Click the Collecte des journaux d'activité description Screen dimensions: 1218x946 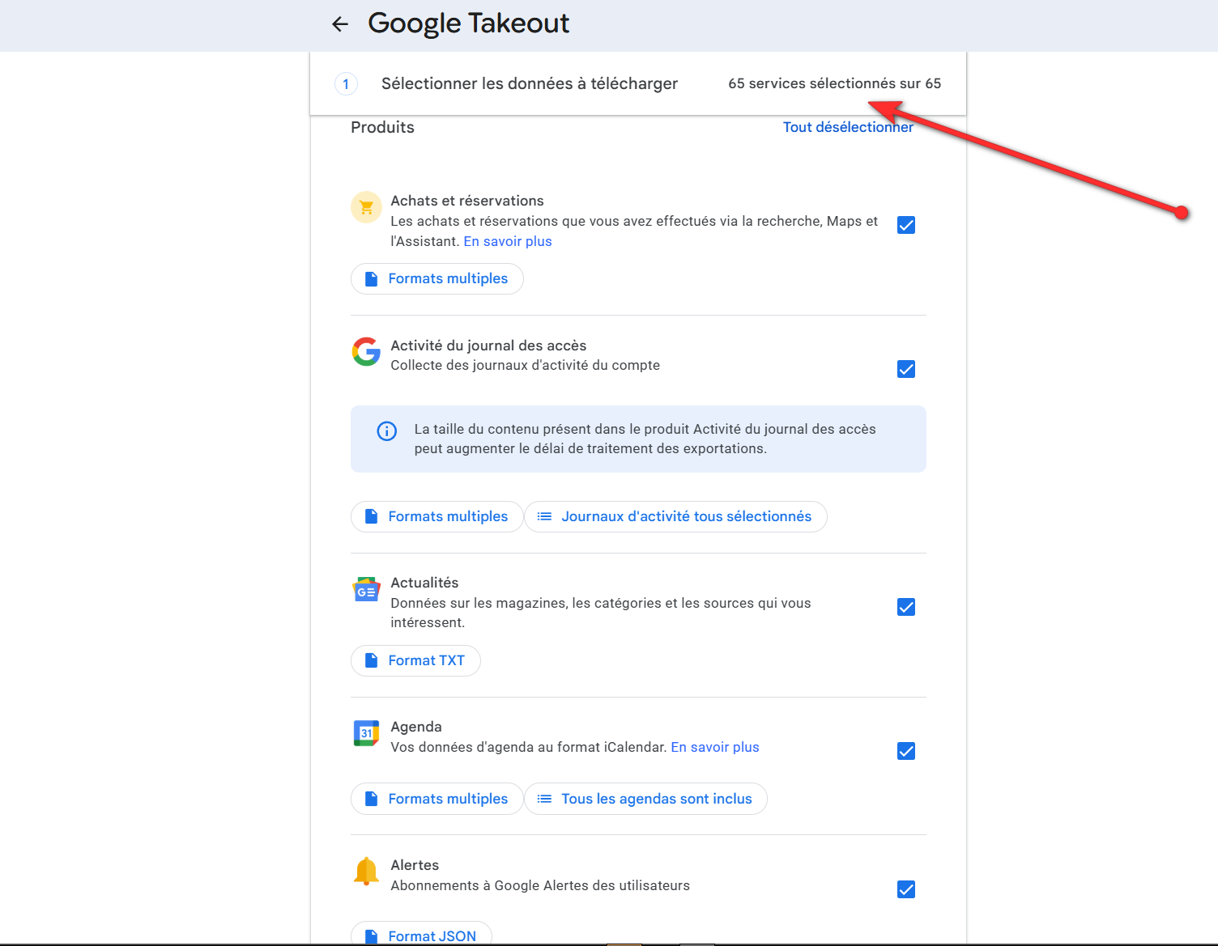(x=525, y=365)
